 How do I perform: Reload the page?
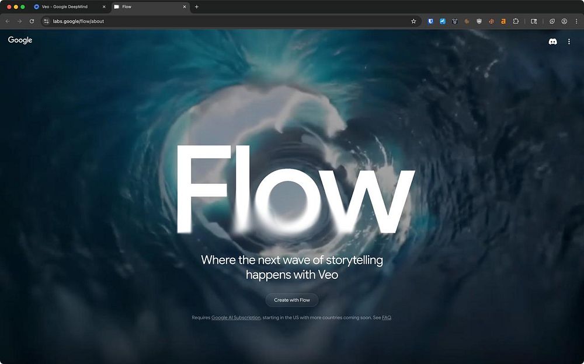(x=32, y=21)
